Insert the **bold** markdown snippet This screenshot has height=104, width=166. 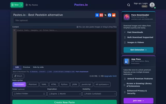point(42,72)
